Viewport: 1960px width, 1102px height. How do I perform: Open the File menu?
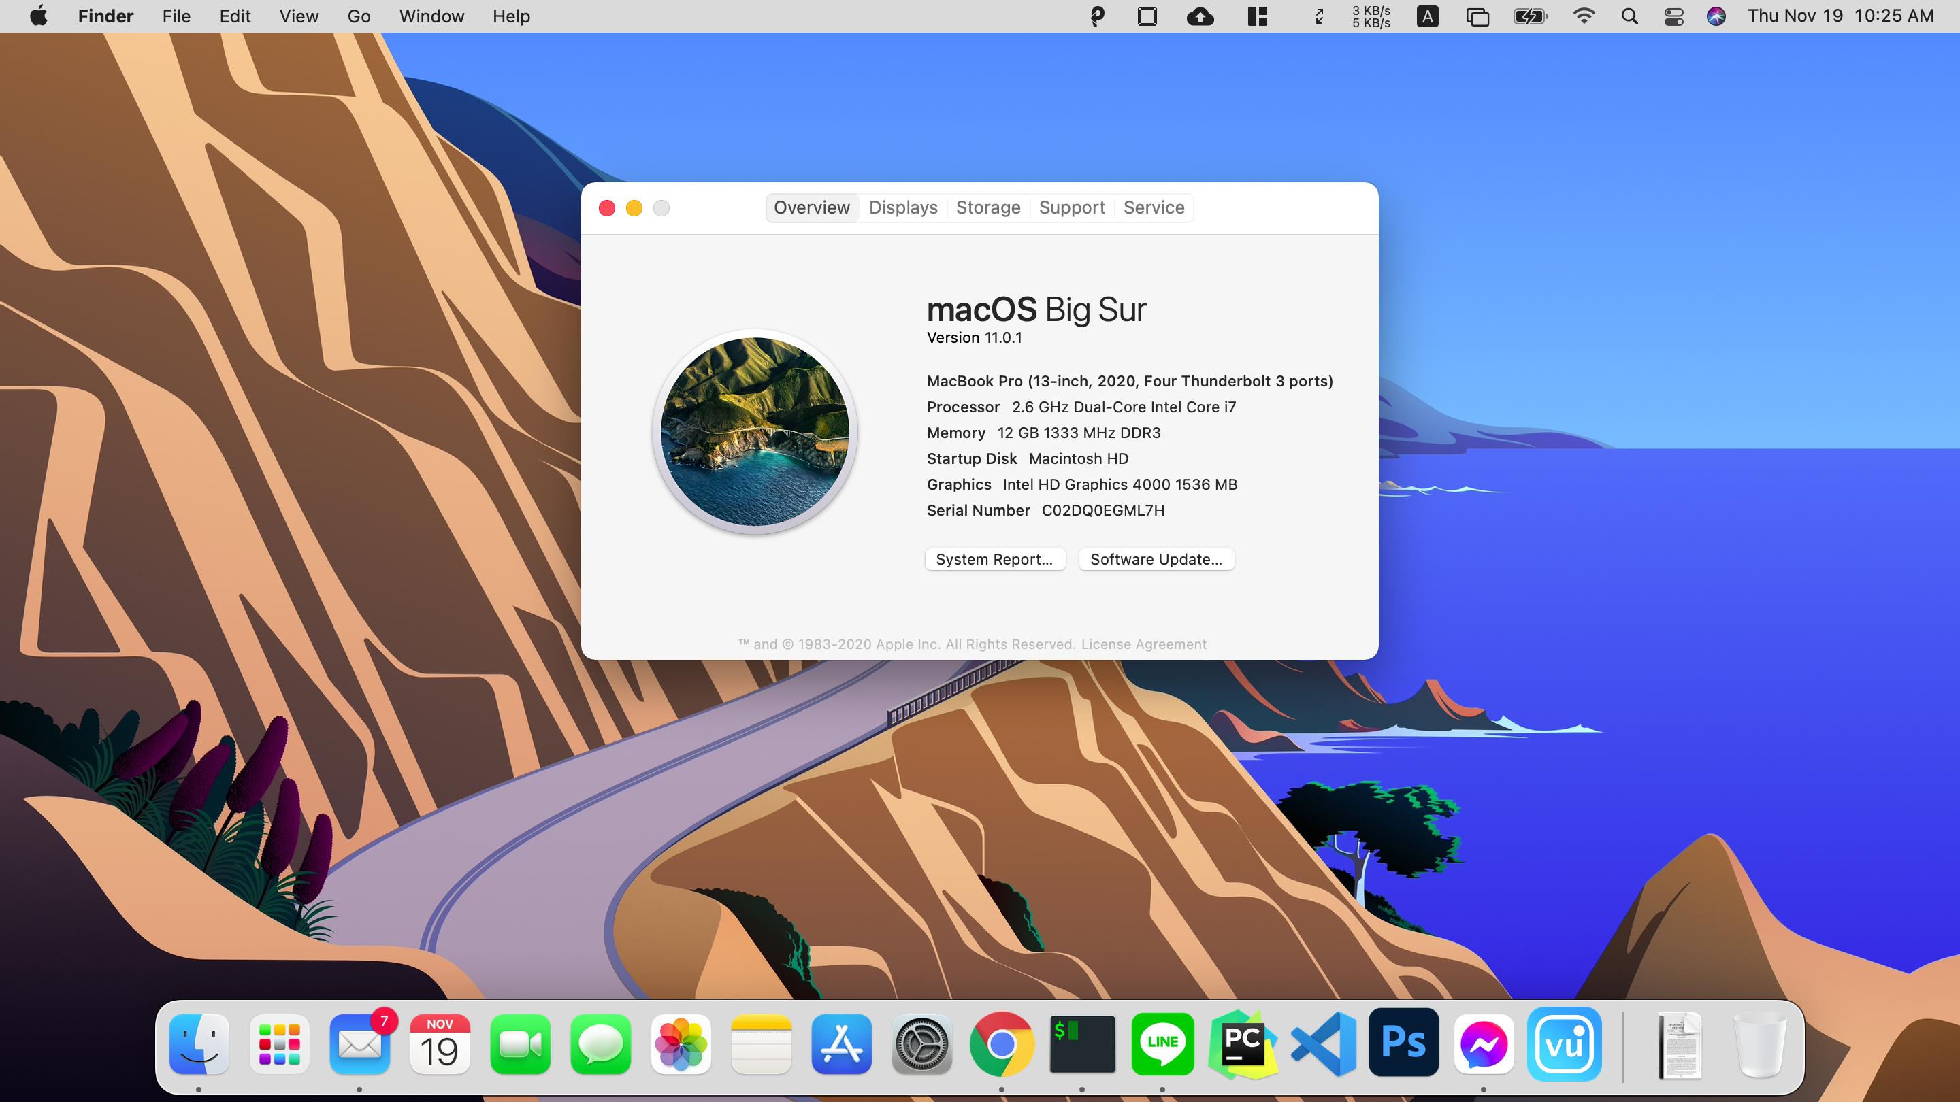click(x=176, y=16)
